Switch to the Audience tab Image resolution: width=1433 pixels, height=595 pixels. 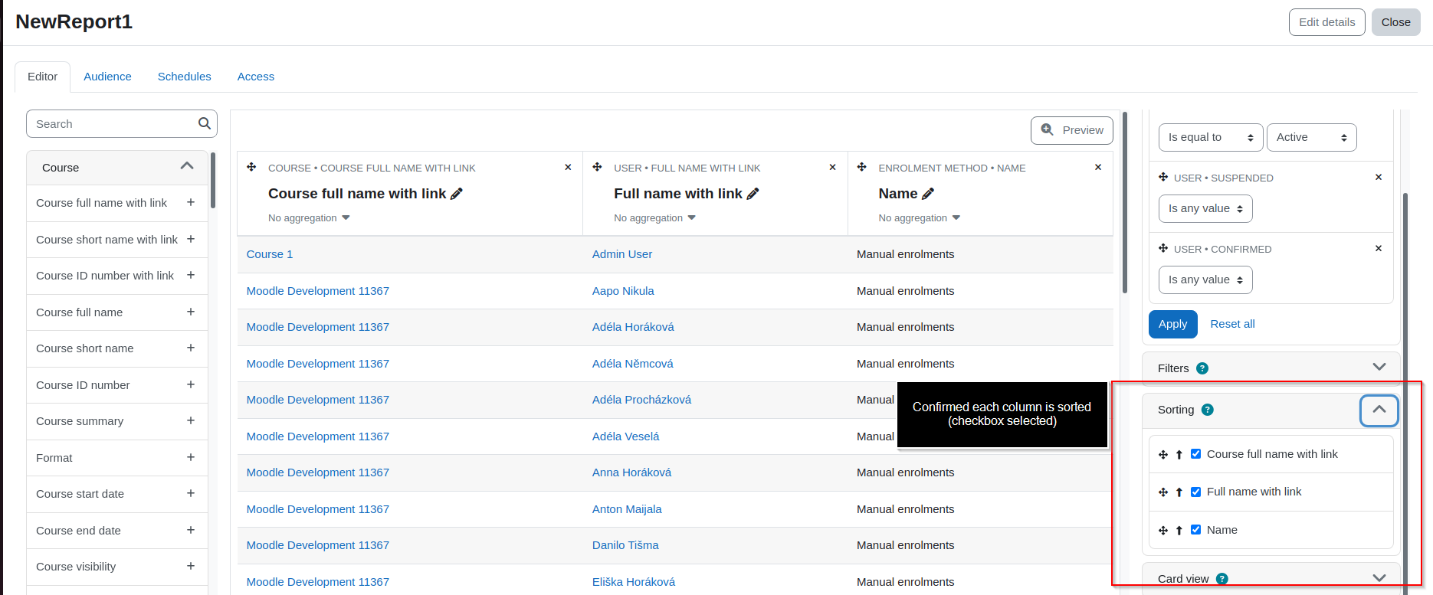point(107,77)
